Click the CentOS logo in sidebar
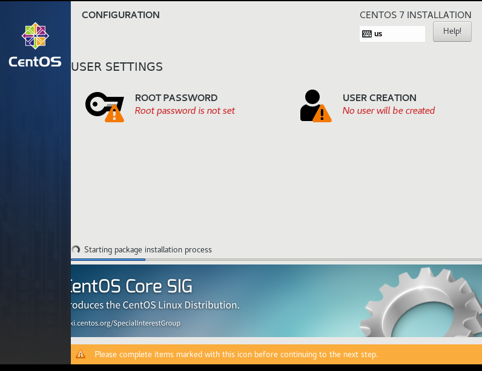Image resolution: width=482 pixels, height=371 pixels. (35, 45)
